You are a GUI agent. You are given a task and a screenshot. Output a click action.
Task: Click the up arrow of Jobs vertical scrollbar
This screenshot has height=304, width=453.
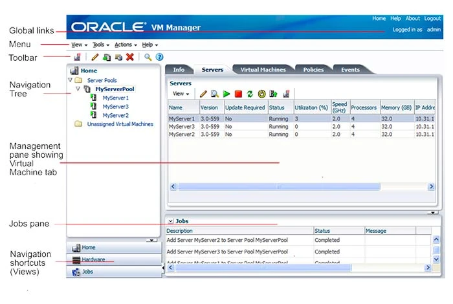click(x=436, y=239)
